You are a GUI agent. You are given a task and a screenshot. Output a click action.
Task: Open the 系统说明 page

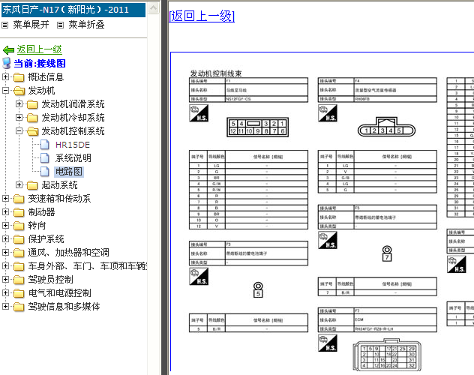click(x=73, y=158)
